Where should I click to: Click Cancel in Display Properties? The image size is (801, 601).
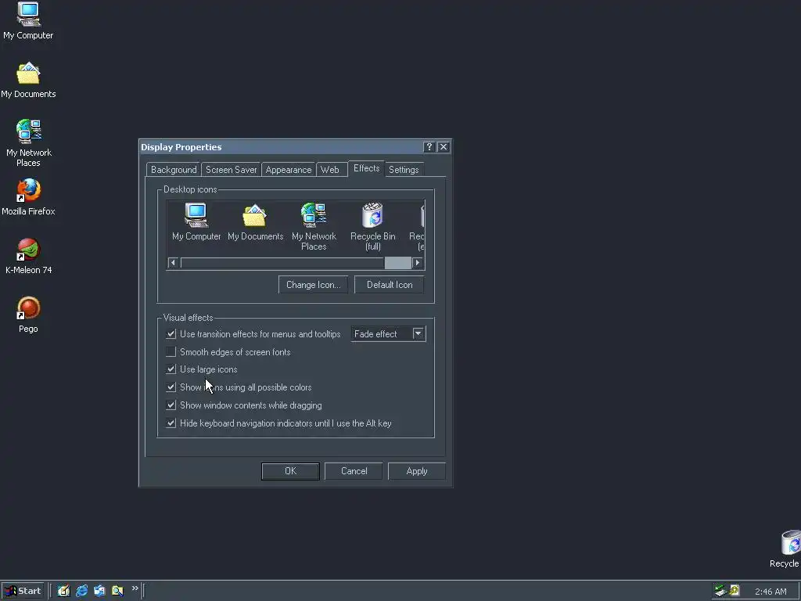pyautogui.click(x=354, y=471)
